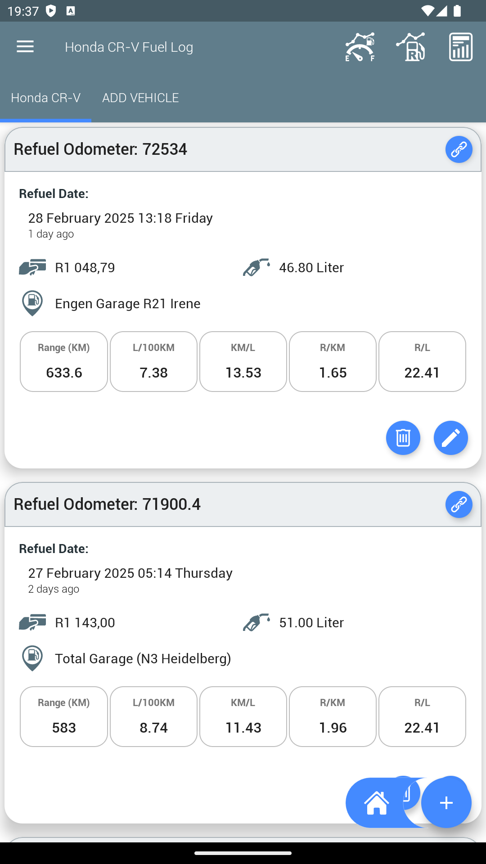Switch to the Honda CR-V tab

(46, 98)
